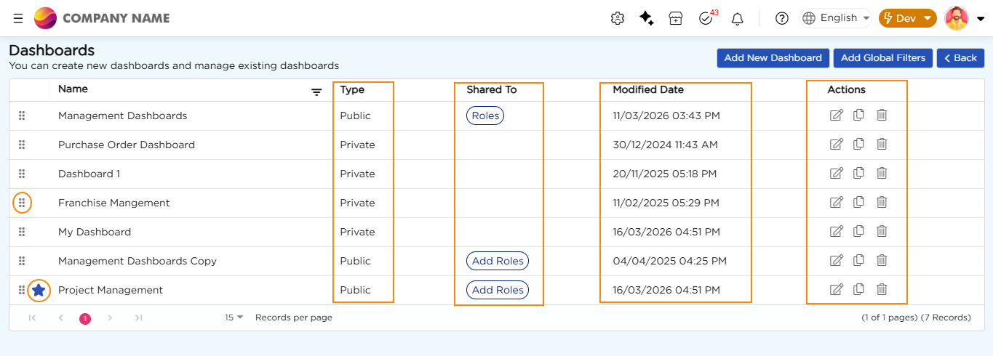Click Add Roles for Project Management
The image size is (993, 356).
click(498, 290)
